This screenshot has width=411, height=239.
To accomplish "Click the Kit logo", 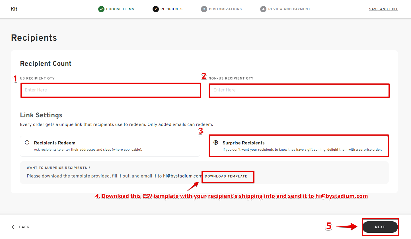I will [x=14, y=9].
